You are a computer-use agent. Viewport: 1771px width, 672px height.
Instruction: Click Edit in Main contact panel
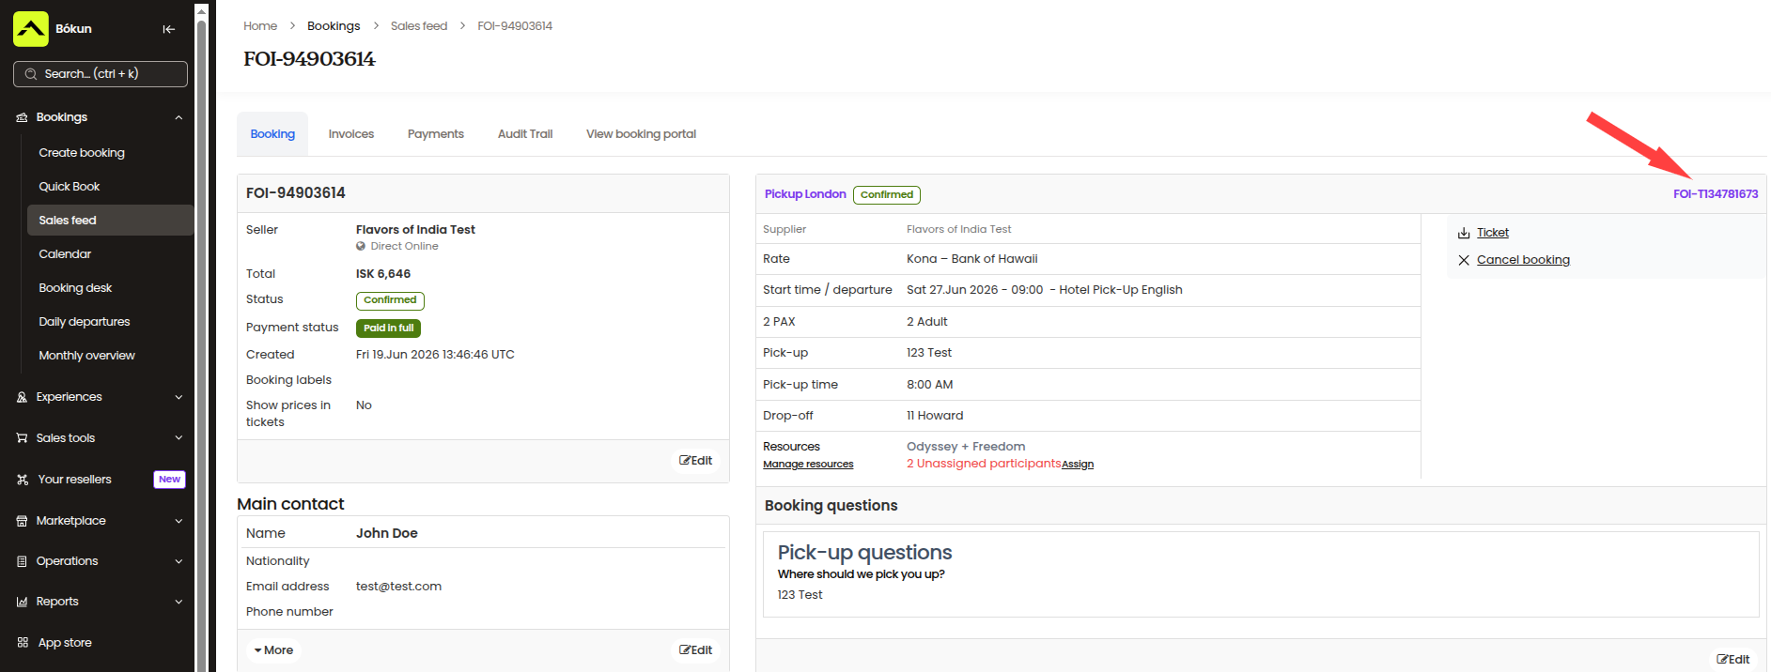click(x=696, y=650)
